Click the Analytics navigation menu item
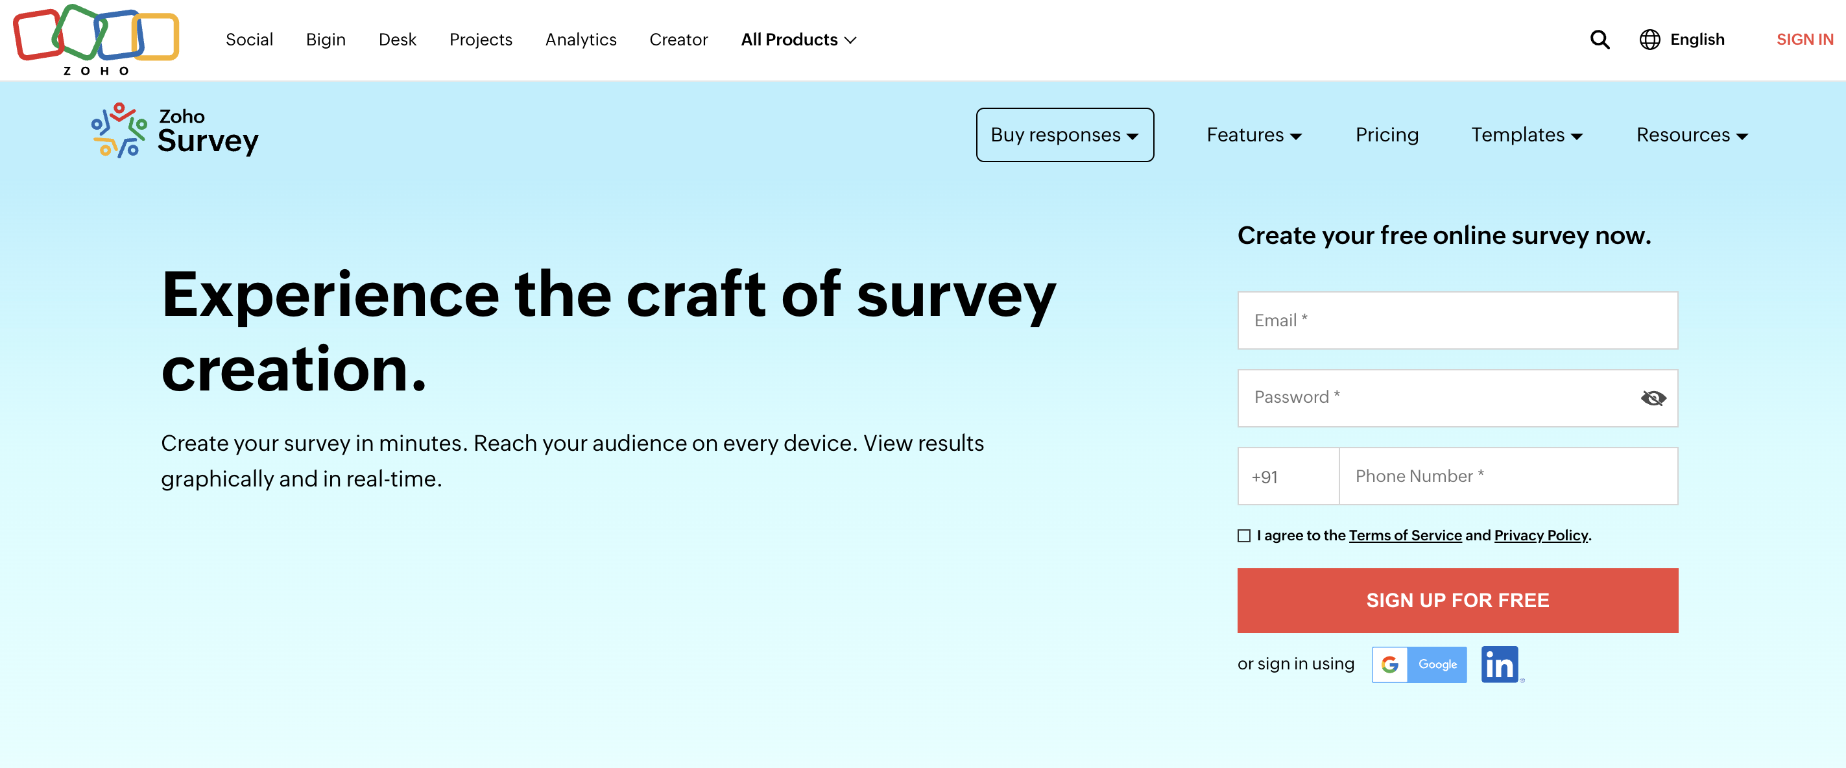Screen dimensions: 1846x768 point(581,40)
